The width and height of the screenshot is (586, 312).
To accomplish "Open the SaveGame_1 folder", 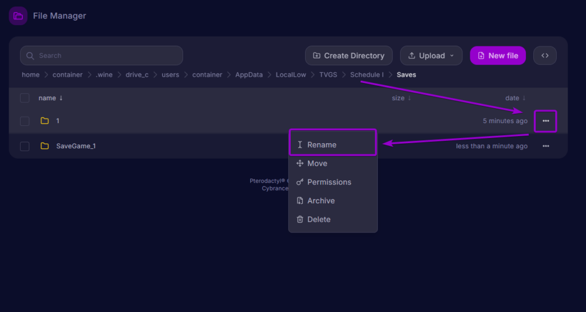I will pos(76,146).
